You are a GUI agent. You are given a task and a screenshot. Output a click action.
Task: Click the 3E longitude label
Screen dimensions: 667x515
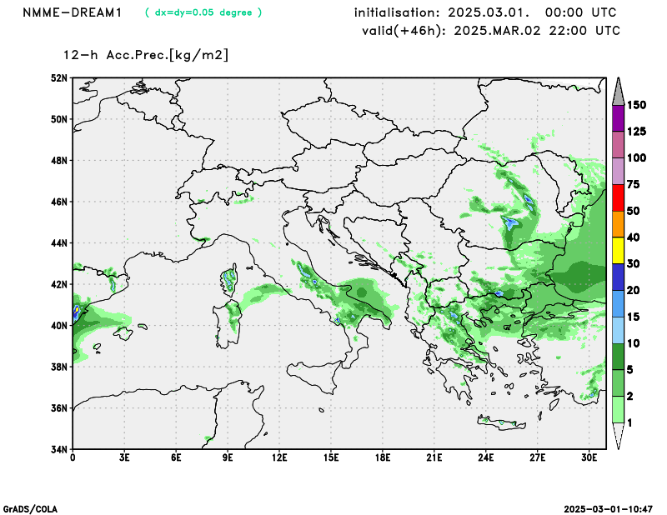(124, 458)
